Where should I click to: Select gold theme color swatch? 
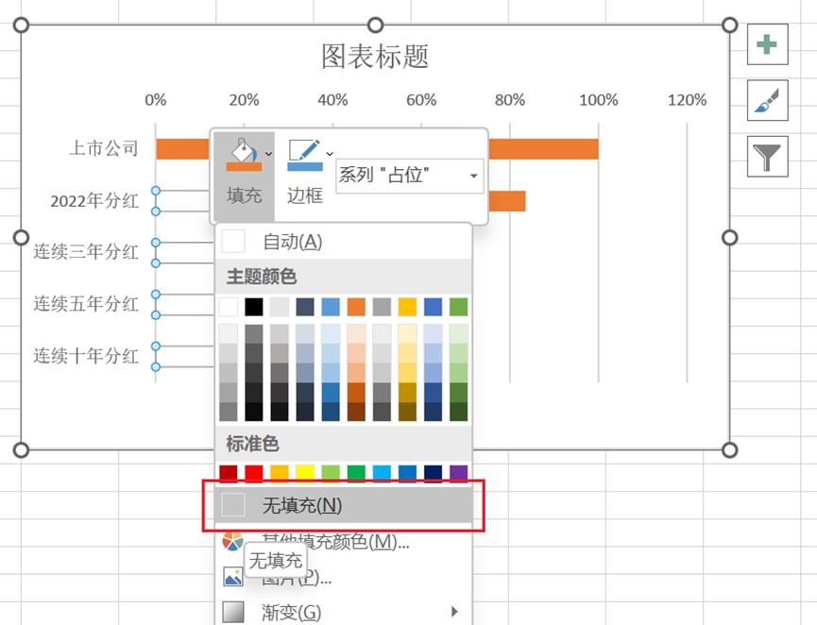pyautogui.click(x=407, y=307)
